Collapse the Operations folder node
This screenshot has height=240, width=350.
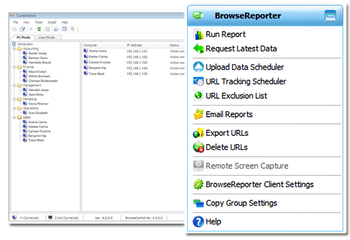(x=14, y=108)
